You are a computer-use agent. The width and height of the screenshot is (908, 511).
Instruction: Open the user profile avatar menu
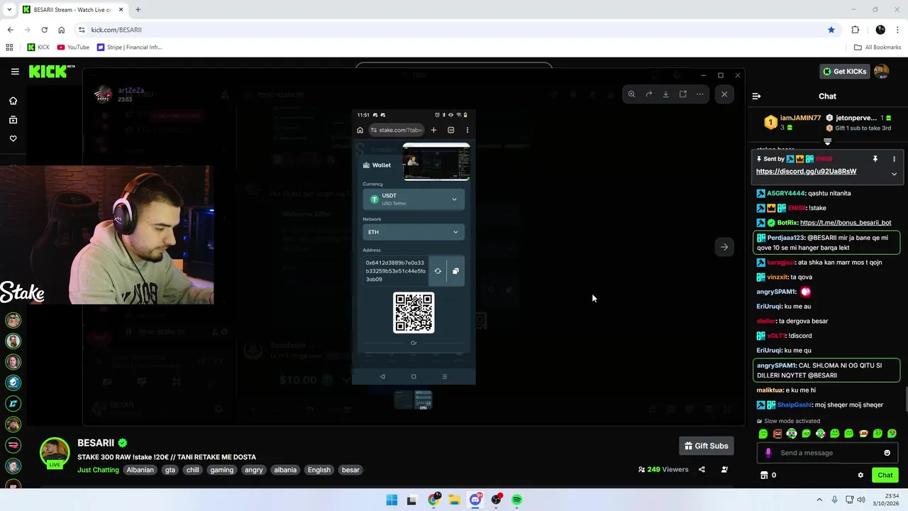point(881,71)
